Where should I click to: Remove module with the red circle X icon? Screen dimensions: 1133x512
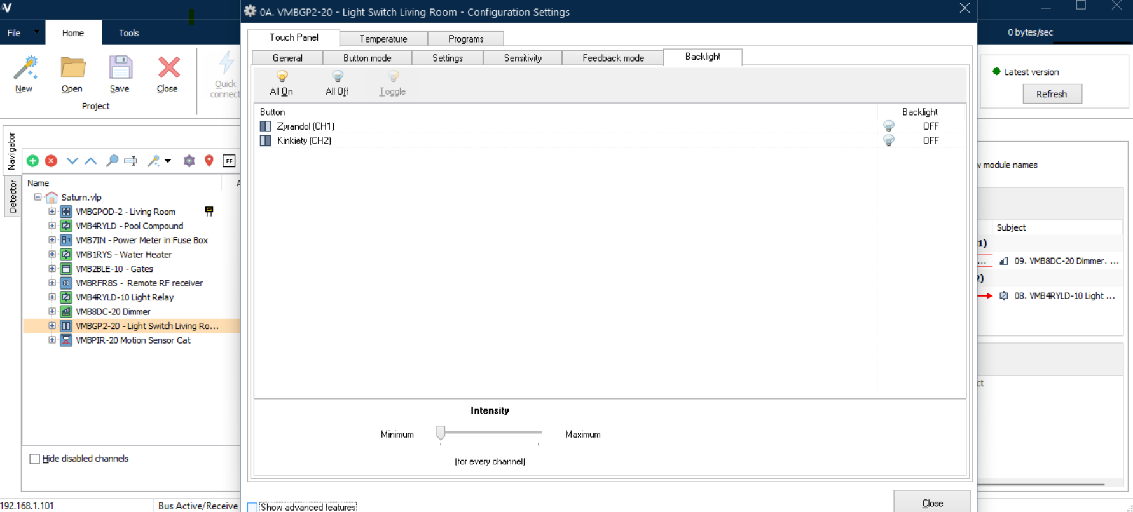52,161
